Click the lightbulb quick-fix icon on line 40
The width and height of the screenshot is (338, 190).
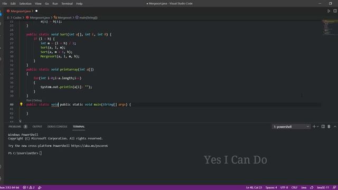coord(21,104)
